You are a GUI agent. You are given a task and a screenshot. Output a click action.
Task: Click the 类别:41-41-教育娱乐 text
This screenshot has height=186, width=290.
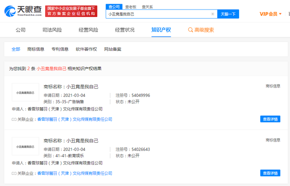[64, 156]
